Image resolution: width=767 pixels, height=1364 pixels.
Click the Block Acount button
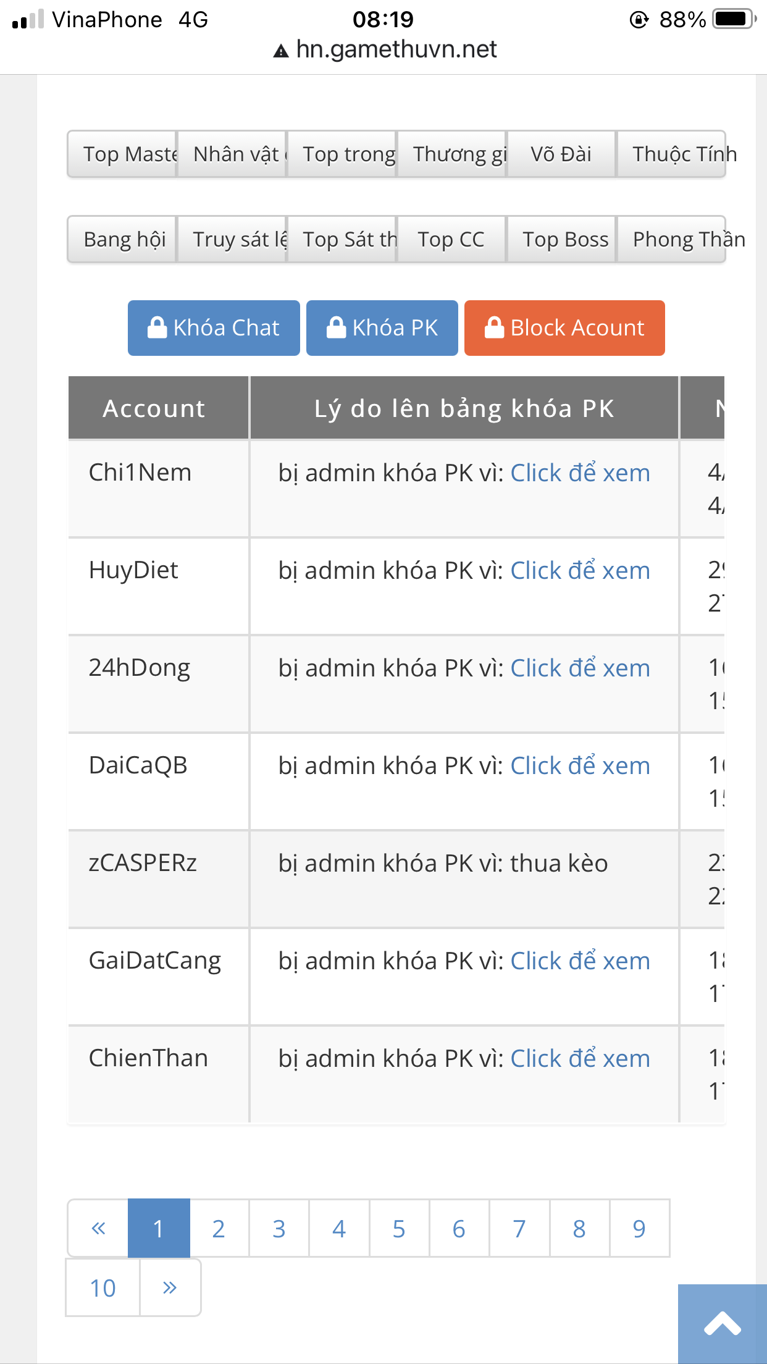564,327
